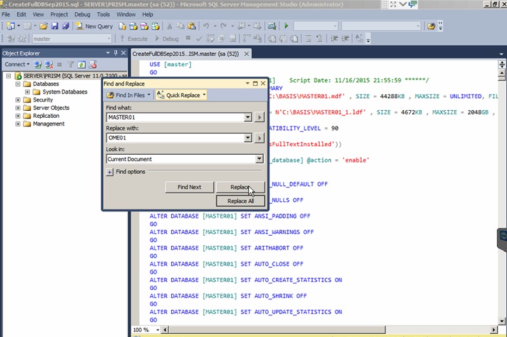Click the New Query button
This screenshot has height=337, width=507.
[94, 26]
